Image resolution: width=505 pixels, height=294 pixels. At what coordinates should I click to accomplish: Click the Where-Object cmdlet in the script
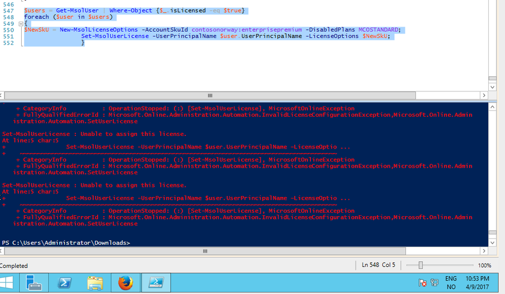130,11
